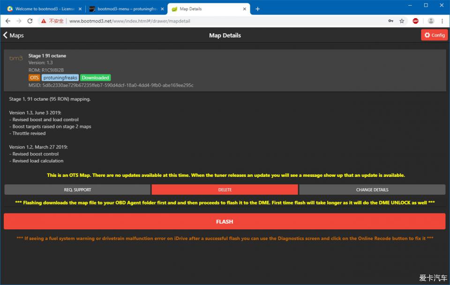Image resolution: width=450 pixels, height=285 pixels.
Task: Click the OTS orange tag
Action: (34, 78)
